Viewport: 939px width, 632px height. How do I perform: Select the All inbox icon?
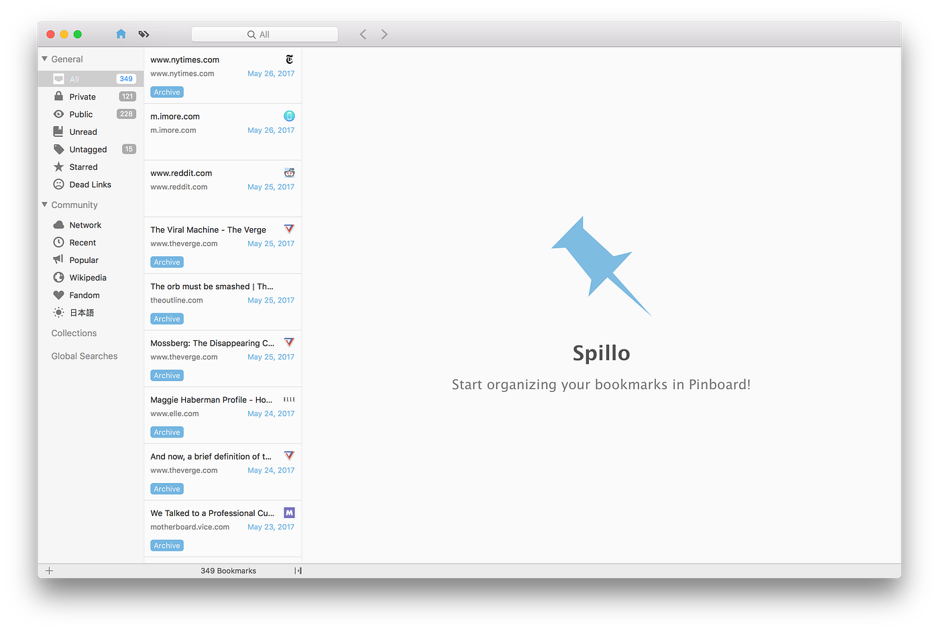[x=59, y=79]
